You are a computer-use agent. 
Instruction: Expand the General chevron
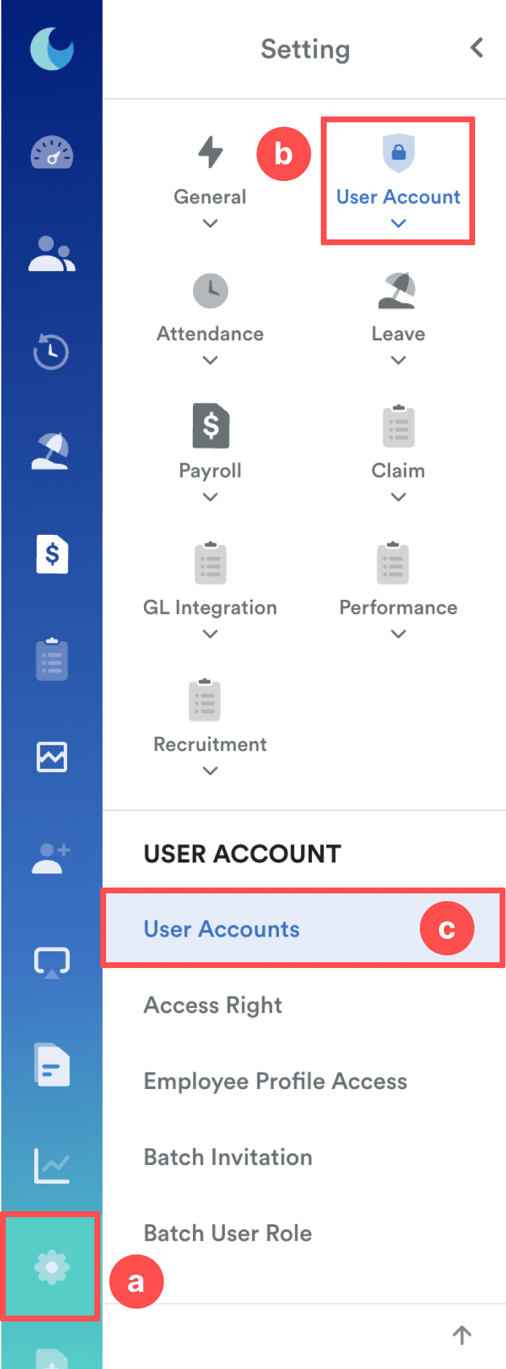[210, 223]
